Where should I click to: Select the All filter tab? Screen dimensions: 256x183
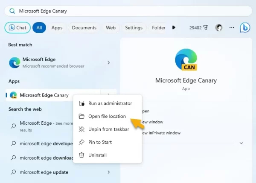pos(39,28)
